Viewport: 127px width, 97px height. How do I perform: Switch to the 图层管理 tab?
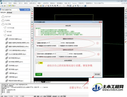point(9,13)
